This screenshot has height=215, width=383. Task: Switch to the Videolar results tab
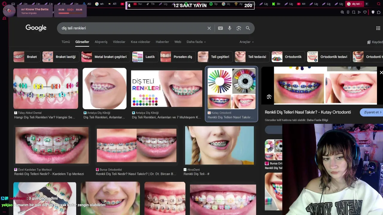pyautogui.click(x=119, y=42)
